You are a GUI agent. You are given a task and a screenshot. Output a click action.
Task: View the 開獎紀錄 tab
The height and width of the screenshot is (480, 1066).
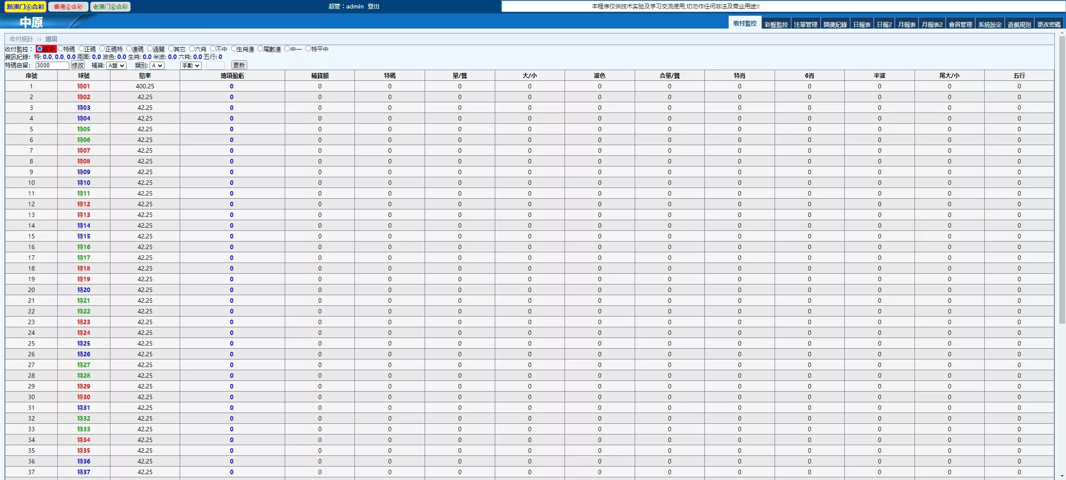pos(835,25)
